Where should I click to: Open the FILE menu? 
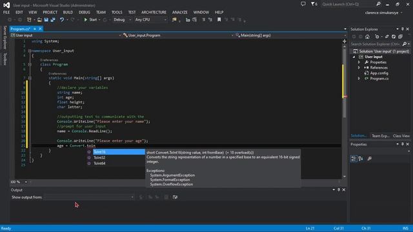point(6,12)
